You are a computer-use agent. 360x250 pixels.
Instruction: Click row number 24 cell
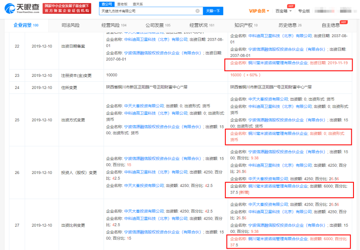click(x=17, y=88)
